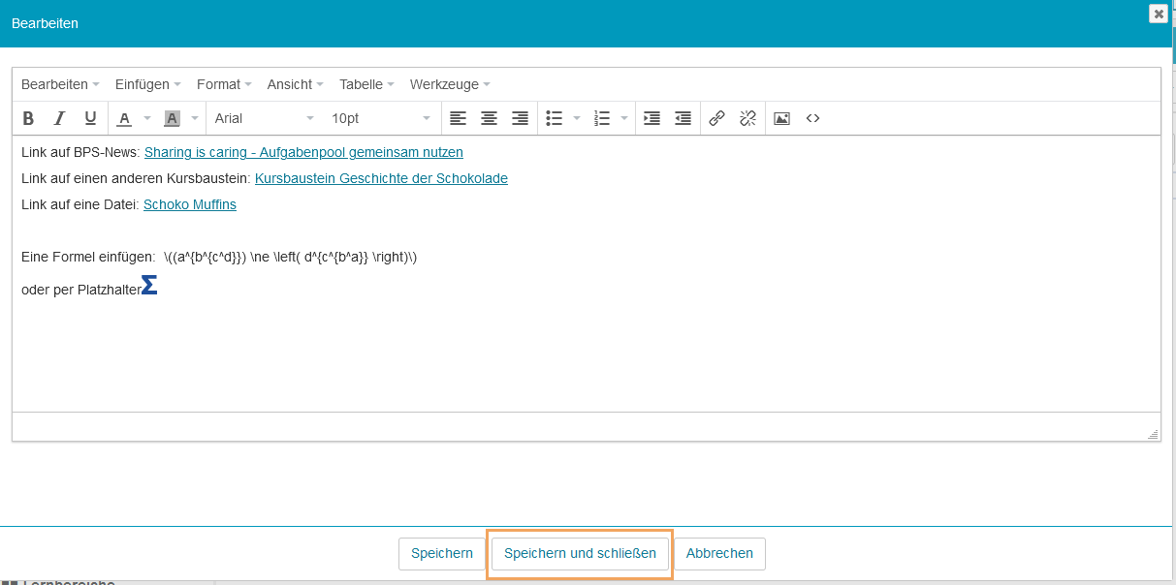Insert an image

pos(781,117)
